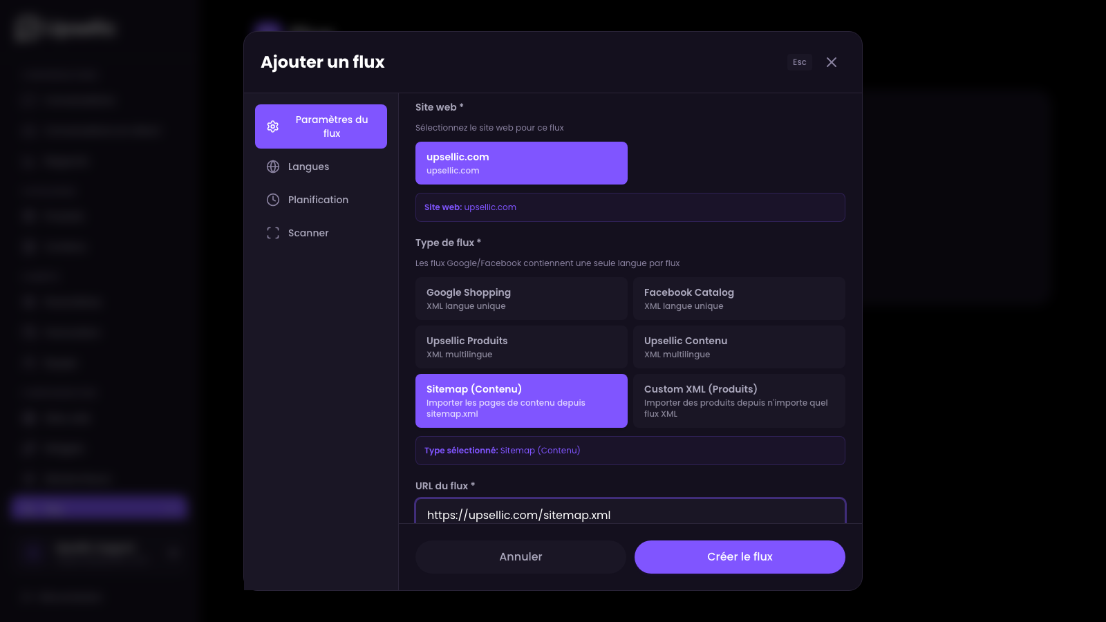This screenshot has height=622, width=1106.
Task: Go to the Scanner tab
Action: (x=308, y=233)
